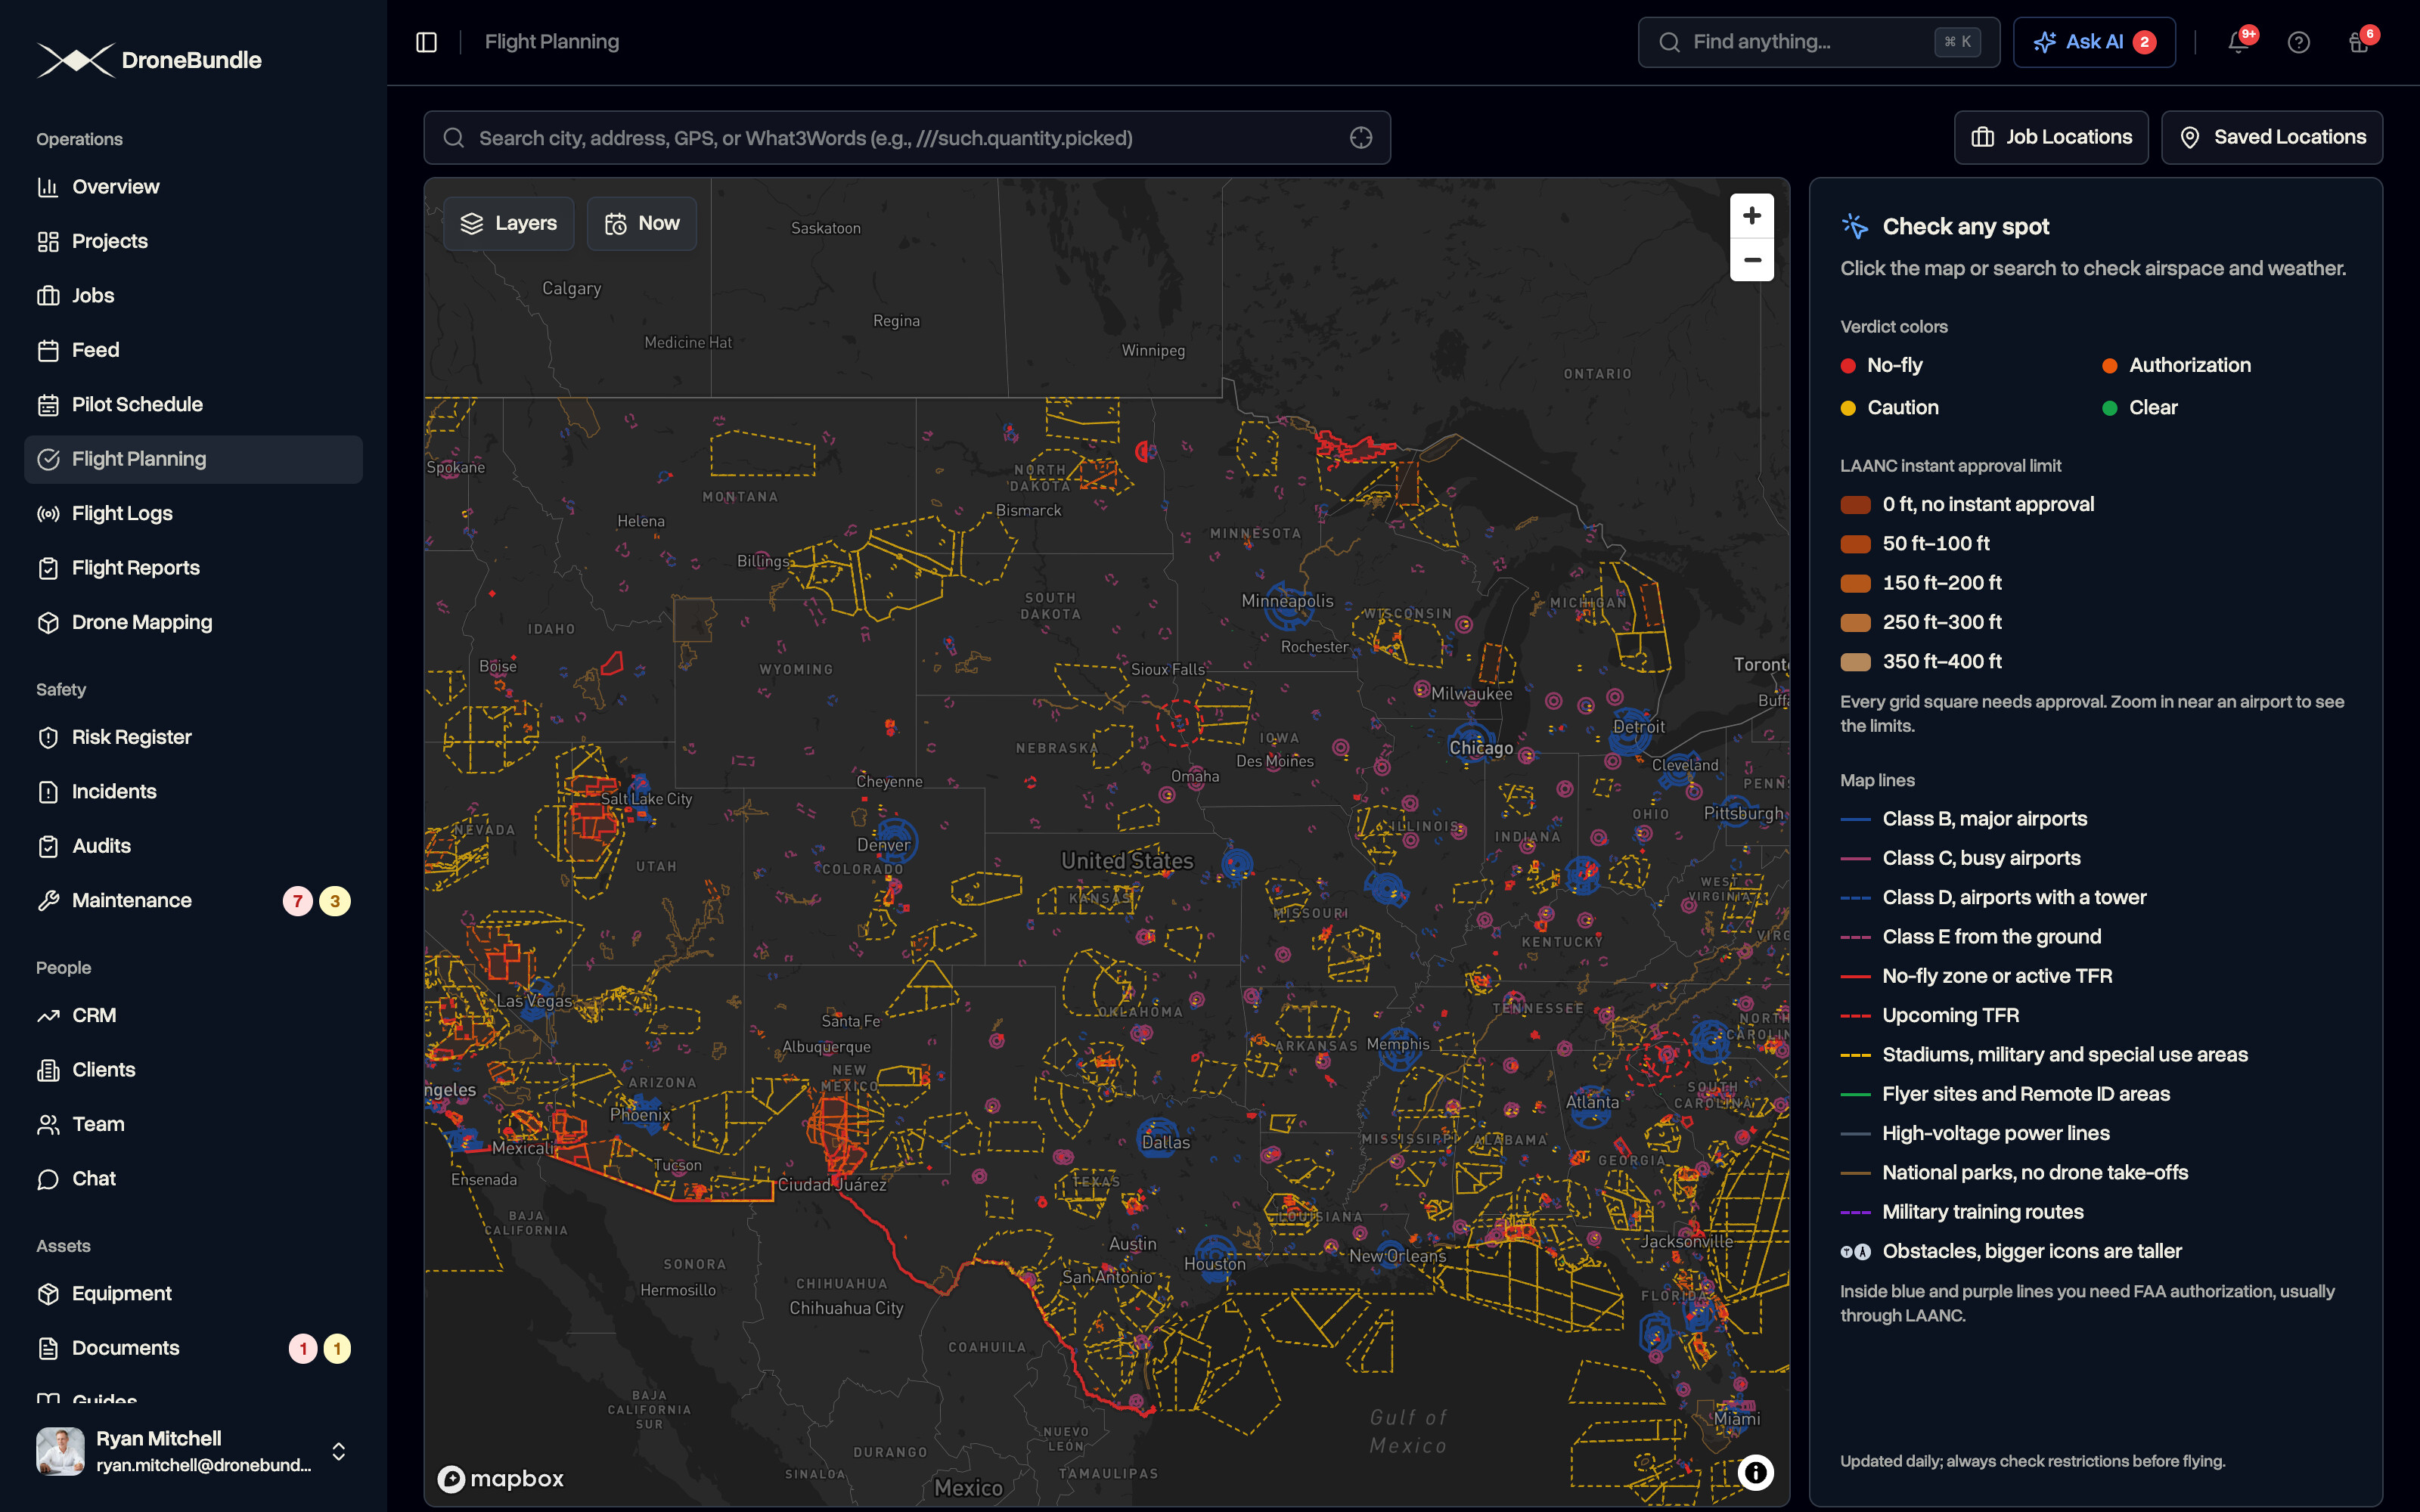Click the '0 ft, no instant approval' swatch
The image size is (2420, 1512).
(x=1855, y=505)
